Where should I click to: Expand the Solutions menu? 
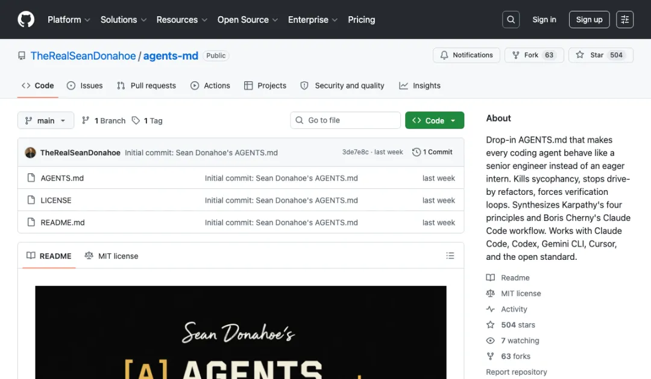tap(124, 19)
